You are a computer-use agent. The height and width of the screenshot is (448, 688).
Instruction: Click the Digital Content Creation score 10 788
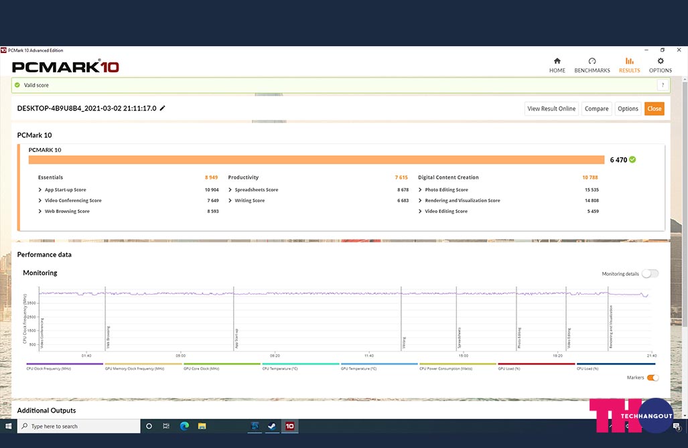pos(590,177)
